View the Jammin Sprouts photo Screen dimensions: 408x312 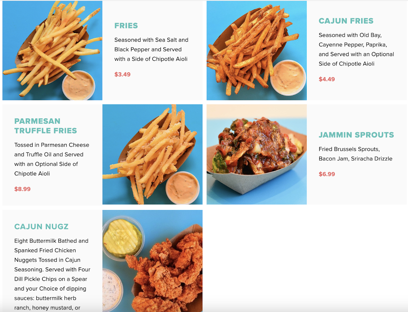(257, 154)
